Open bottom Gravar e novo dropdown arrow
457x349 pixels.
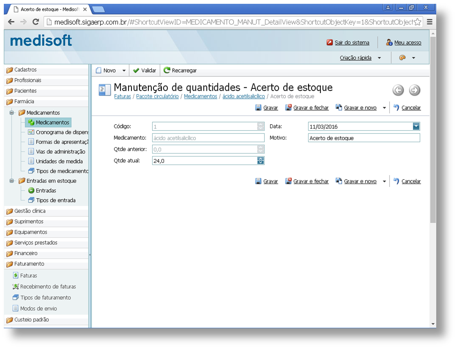click(385, 181)
